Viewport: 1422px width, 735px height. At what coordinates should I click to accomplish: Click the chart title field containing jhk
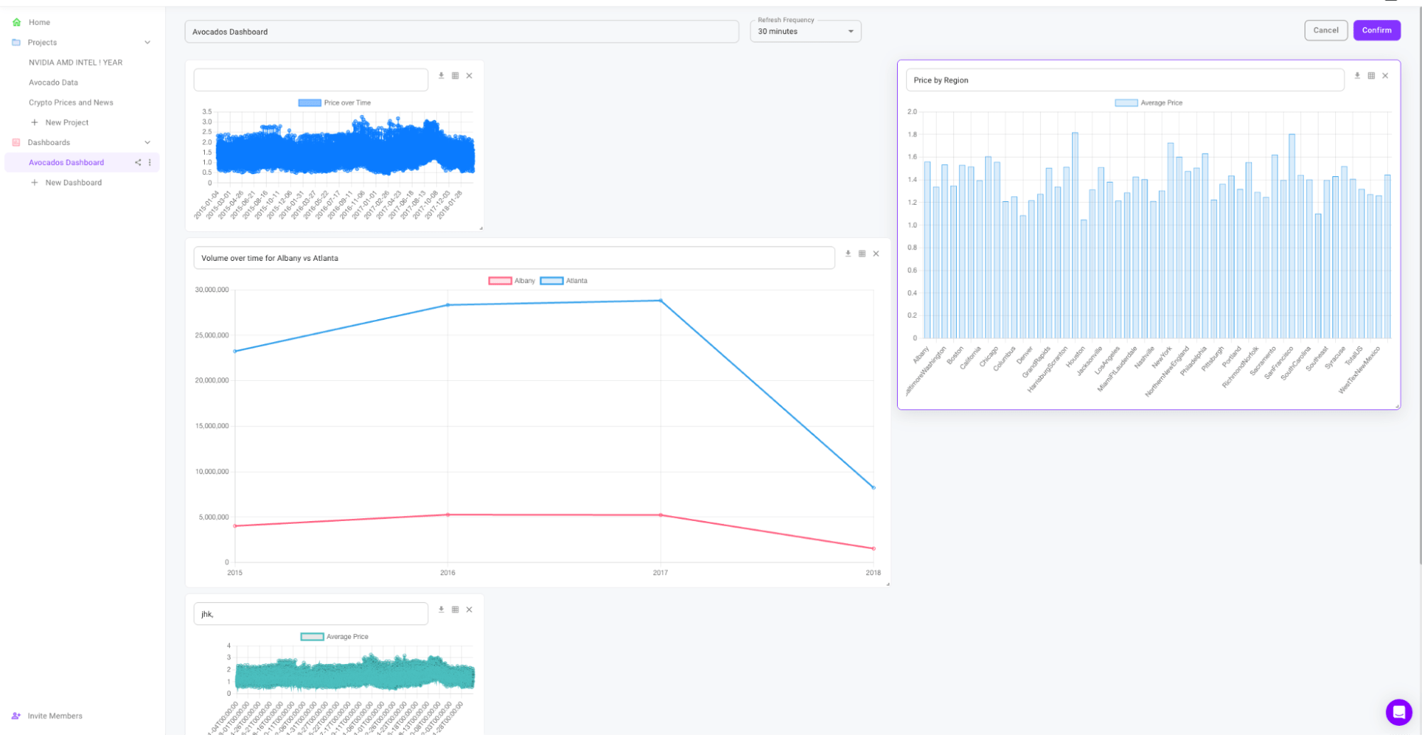(310, 613)
